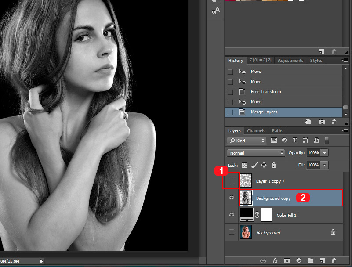Screen dimensions: 352x267
Task: Open the character styles panel icon
Action: click(216, 11)
